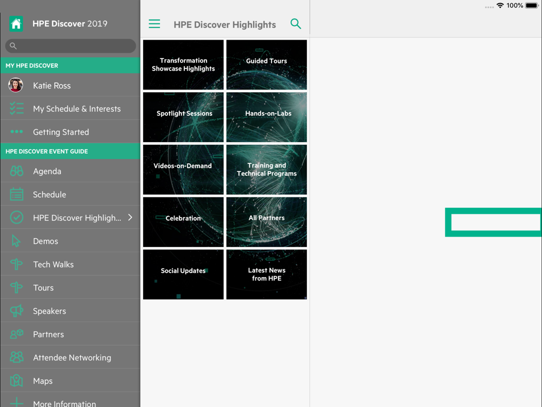Click the Tours signpost icon

[x=16, y=287]
